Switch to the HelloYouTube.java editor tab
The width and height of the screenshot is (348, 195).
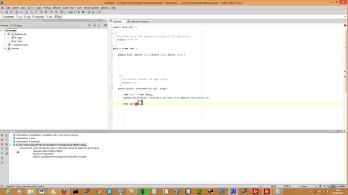tap(139, 22)
